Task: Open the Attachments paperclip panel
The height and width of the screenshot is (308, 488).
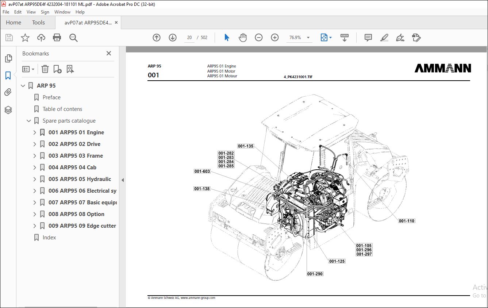Action: click(8, 92)
